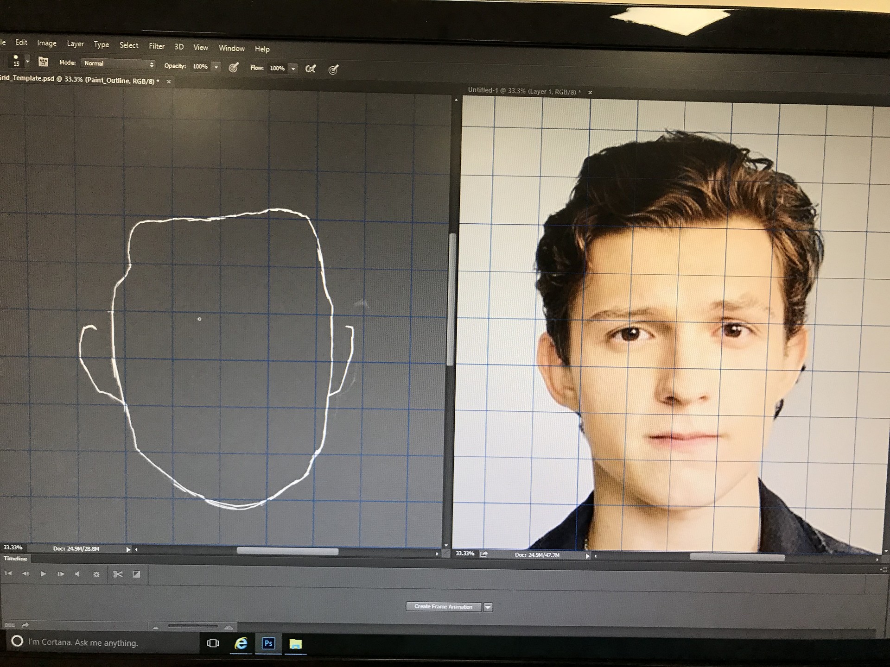This screenshot has width=890, height=667.
Task: Click the Photoshop taskbar icon
Action: [268, 643]
